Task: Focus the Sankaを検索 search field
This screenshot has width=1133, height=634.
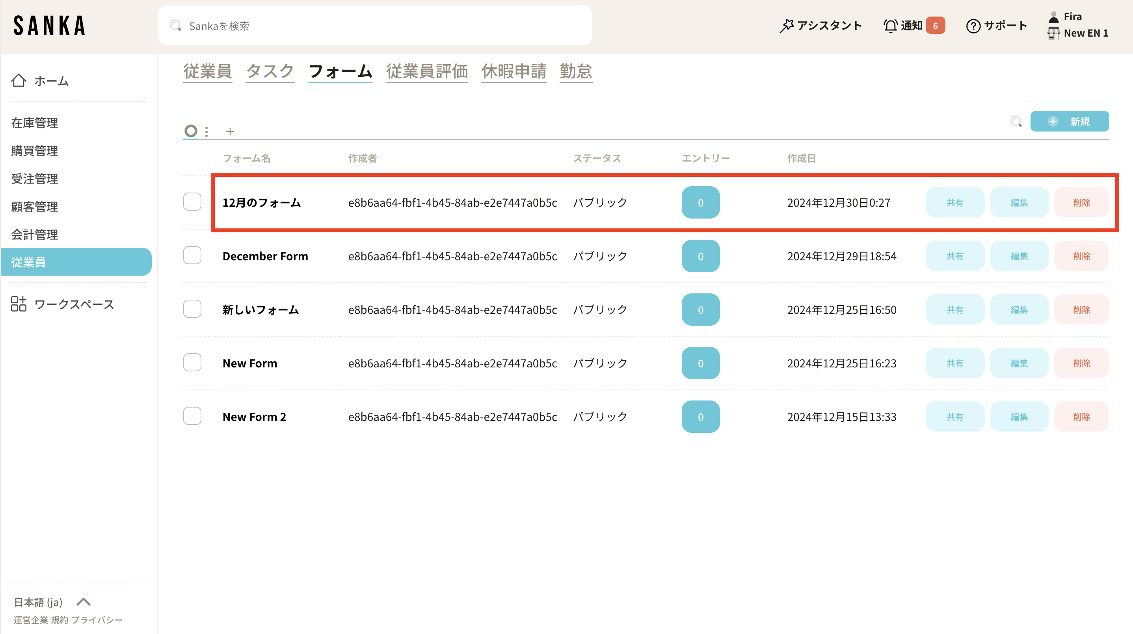Action: click(x=375, y=26)
